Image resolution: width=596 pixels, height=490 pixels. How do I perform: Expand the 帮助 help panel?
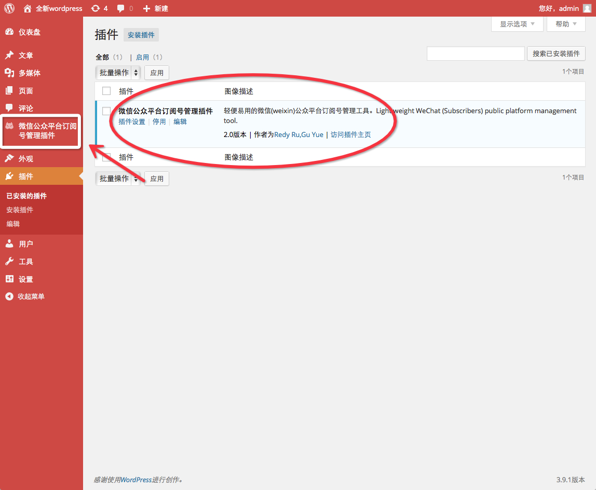pos(566,24)
